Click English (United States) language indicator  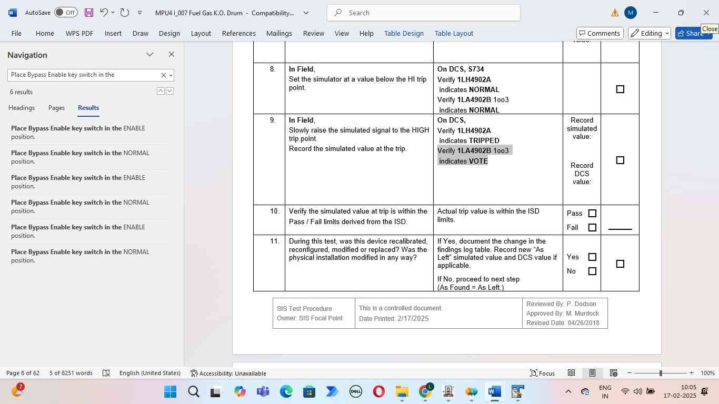click(x=150, y=373)
